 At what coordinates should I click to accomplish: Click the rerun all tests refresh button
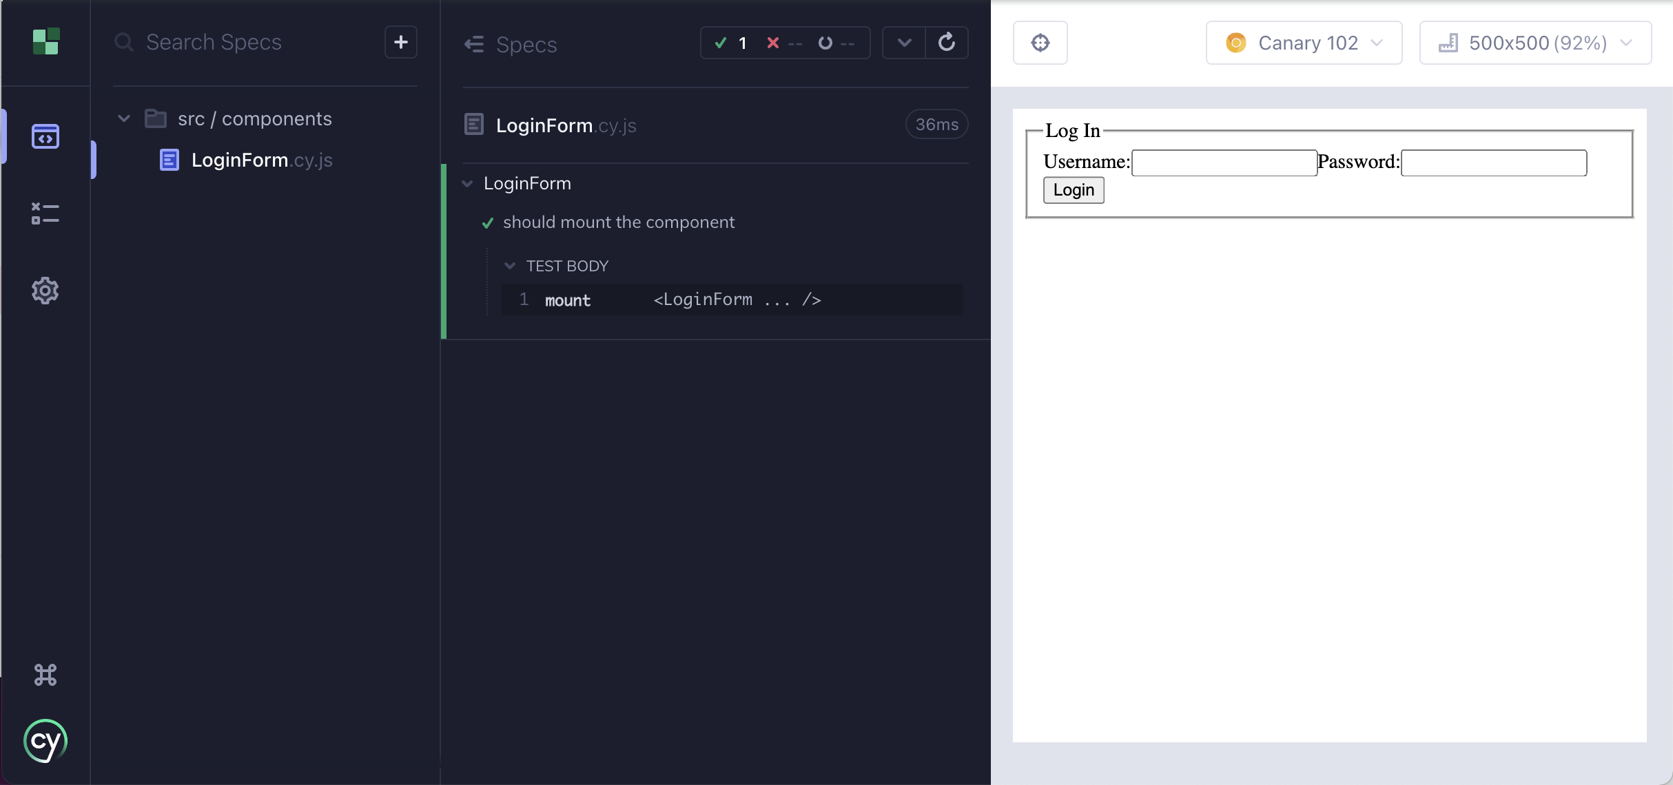(x=947, y=43)
